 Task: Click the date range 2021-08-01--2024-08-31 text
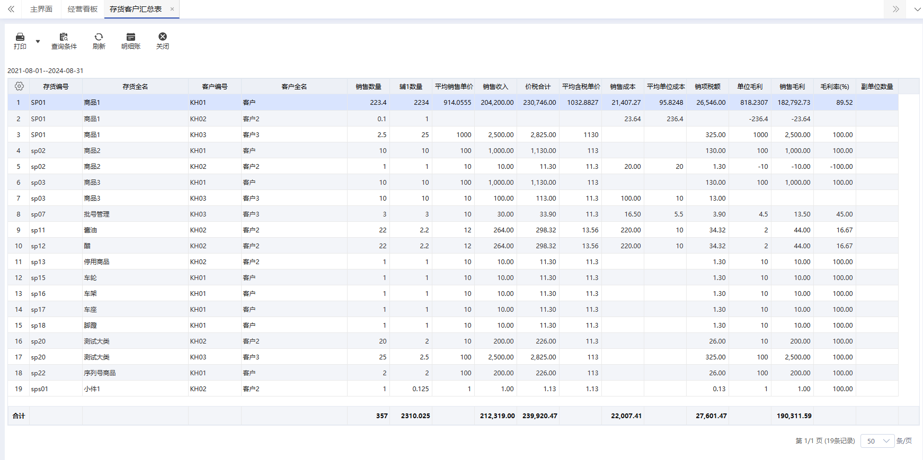pos(45,70)
